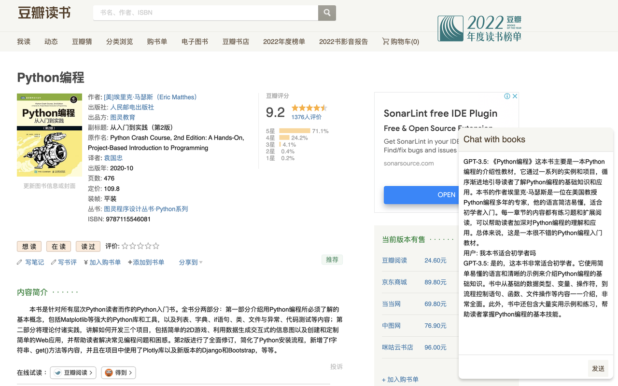Open series link 图灵程序设计丛书·Python系列

pos(146,209)
